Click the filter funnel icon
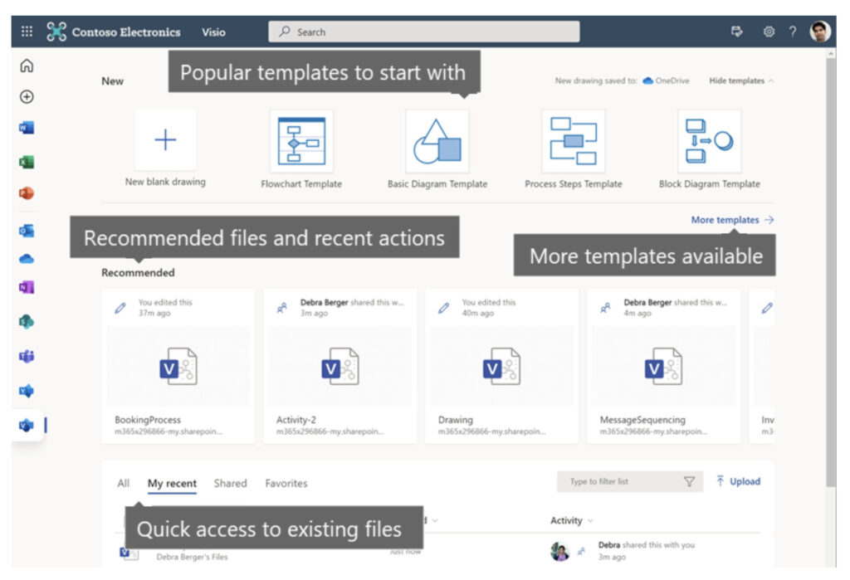Viewport: 850px width, 580px height. (689, 481)
